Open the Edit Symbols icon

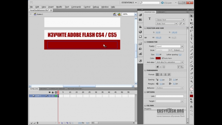pyautogui.click(x=119, y=14)
